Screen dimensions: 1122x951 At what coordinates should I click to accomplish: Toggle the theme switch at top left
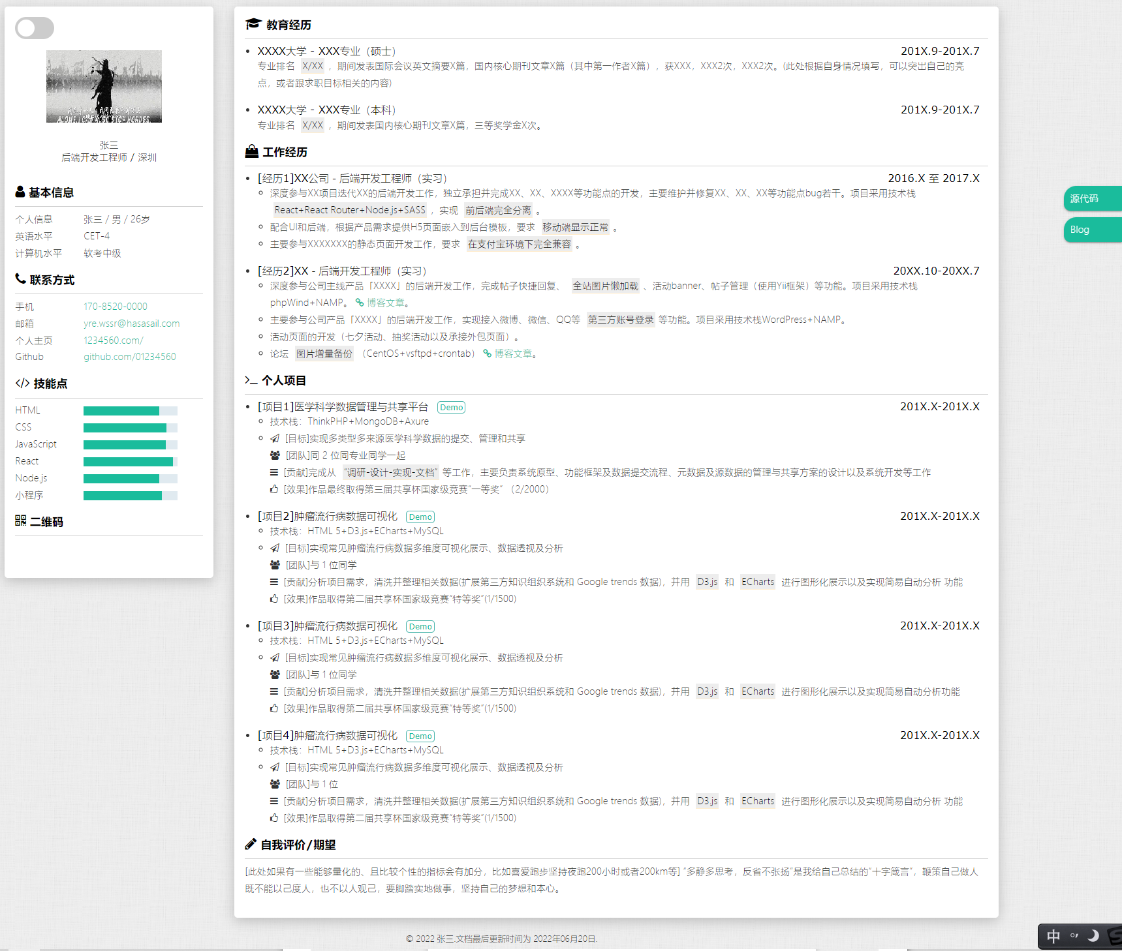click(35, 28)
